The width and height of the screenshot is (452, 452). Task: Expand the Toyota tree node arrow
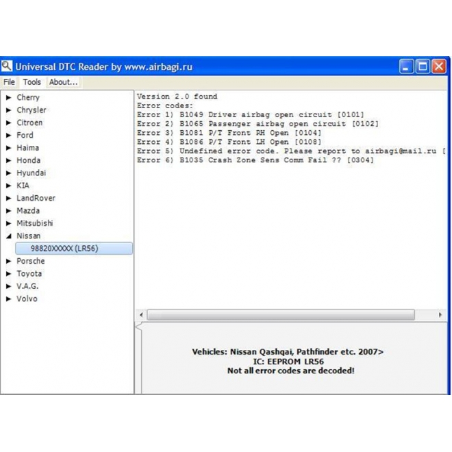point(9,273)
